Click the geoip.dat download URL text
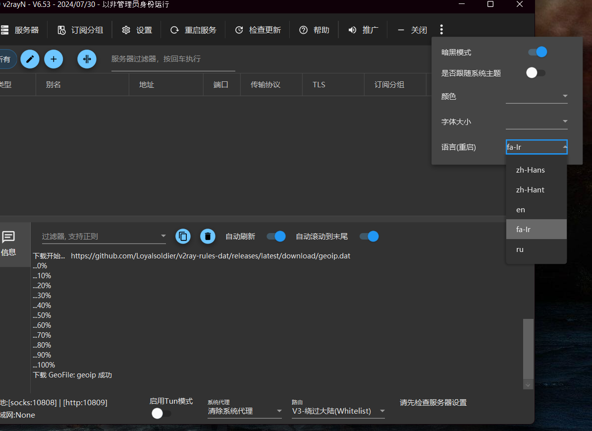The width and height of the screenshot is (592, 431). pos(211,256)
